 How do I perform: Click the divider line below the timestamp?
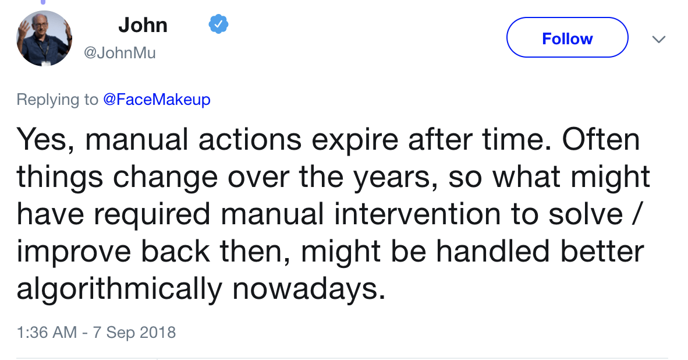(x=343, y=358)
